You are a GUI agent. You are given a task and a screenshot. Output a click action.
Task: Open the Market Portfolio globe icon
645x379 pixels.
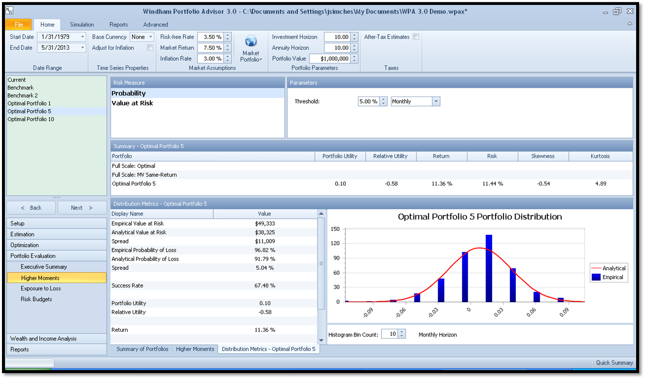251,46
